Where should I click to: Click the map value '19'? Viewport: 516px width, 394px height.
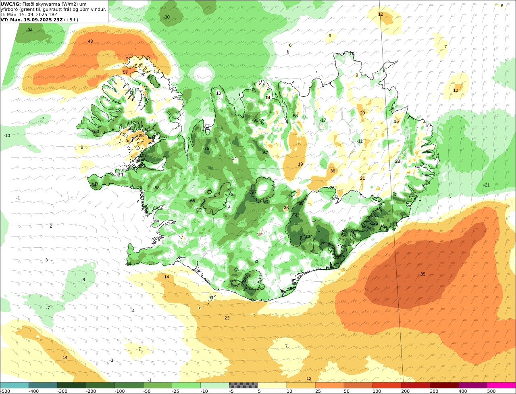click(x=300, y=164)
